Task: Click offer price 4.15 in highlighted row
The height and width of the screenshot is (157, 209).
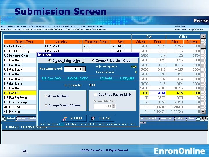Action: [175, 93]
